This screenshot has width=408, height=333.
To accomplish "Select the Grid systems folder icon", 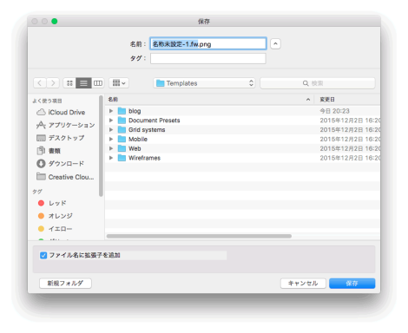I will [x=122, y=130].
